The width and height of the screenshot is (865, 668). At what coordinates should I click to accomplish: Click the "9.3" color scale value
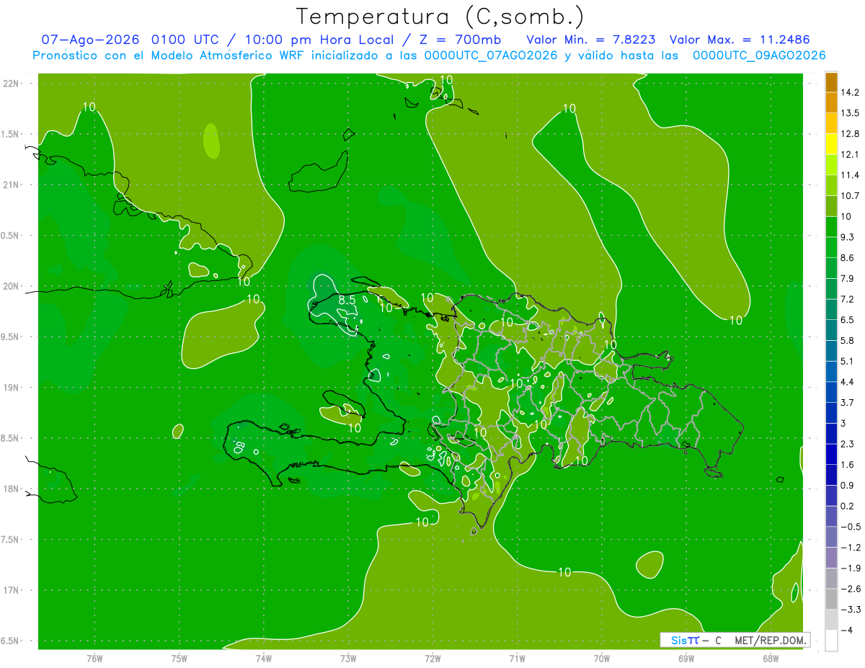pos(848,237)
